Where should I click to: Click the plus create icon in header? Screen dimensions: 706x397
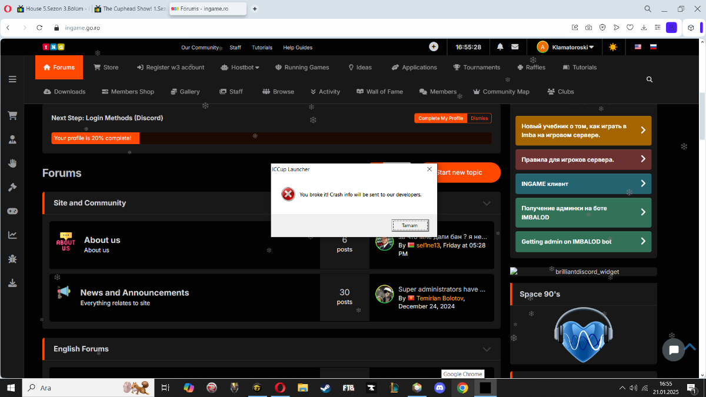click(434, 47)
